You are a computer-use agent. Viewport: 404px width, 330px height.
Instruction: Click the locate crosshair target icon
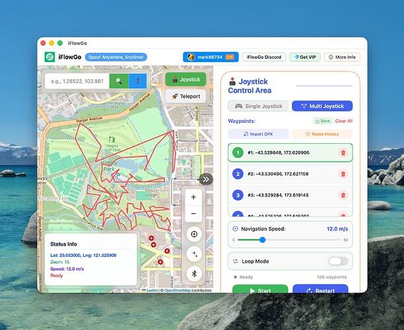(x=194, y=234)
